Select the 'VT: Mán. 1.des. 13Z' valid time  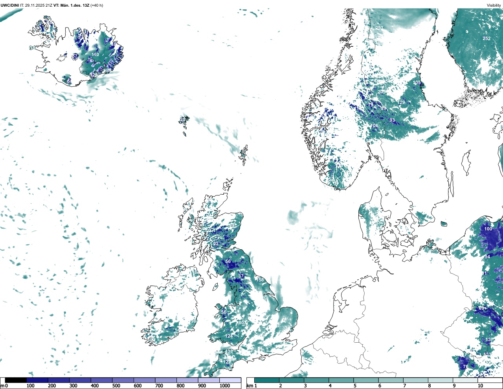tap(72, 5)
